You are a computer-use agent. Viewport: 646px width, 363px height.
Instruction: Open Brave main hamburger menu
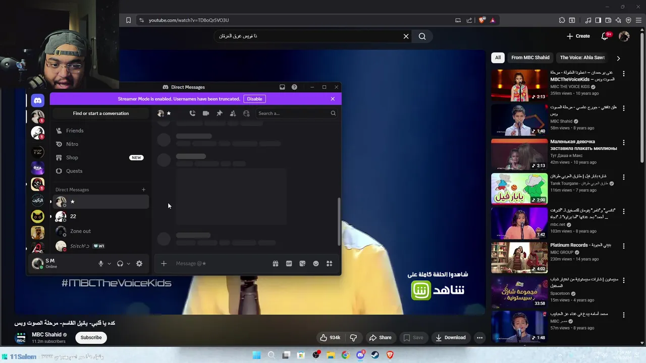[638, 20]
